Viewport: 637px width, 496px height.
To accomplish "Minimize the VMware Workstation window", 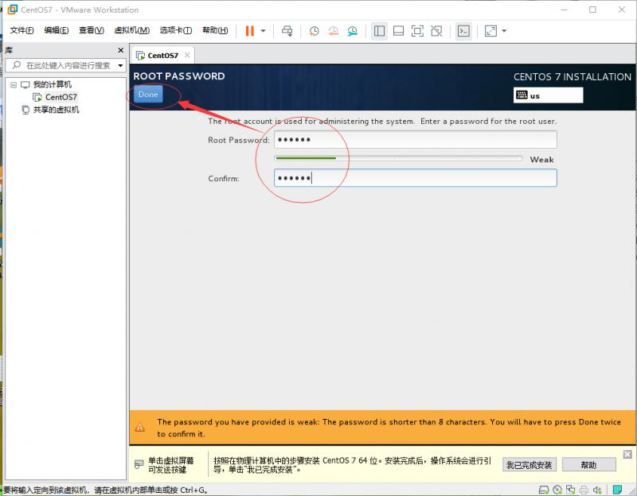I will [564, 10].
